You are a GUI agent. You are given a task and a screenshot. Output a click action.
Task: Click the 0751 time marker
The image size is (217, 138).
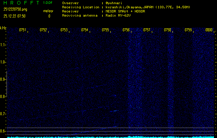[x=22, y=30]
